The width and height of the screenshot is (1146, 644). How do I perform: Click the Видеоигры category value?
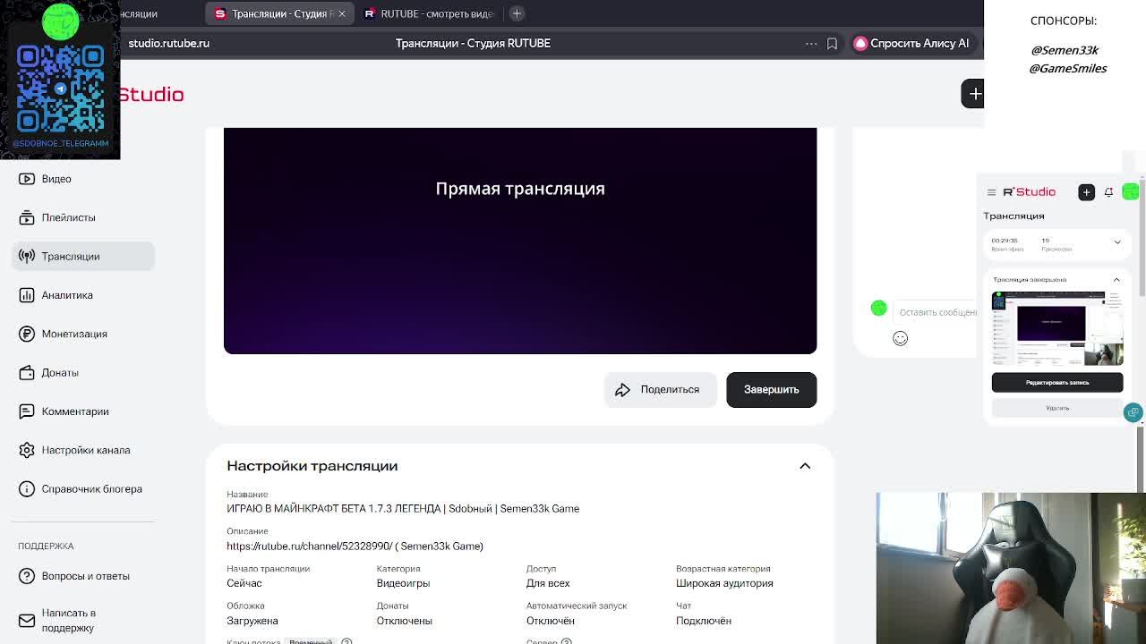[403, 583]
